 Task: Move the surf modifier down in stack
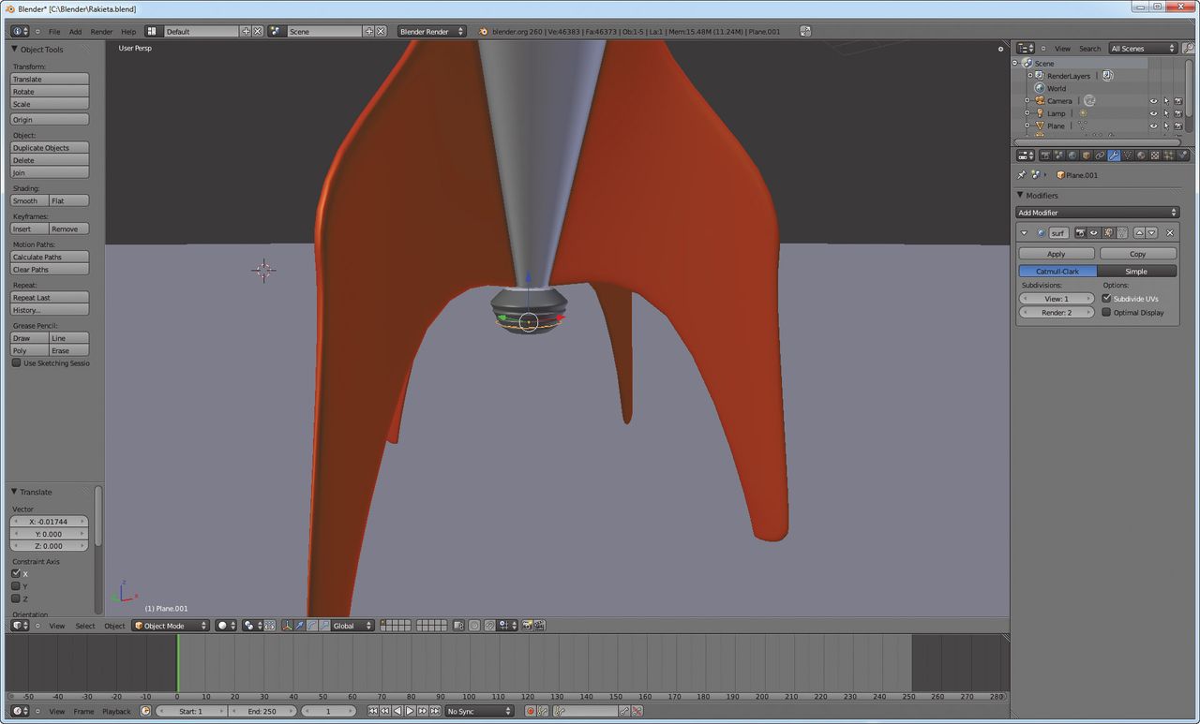(1151, 233)
